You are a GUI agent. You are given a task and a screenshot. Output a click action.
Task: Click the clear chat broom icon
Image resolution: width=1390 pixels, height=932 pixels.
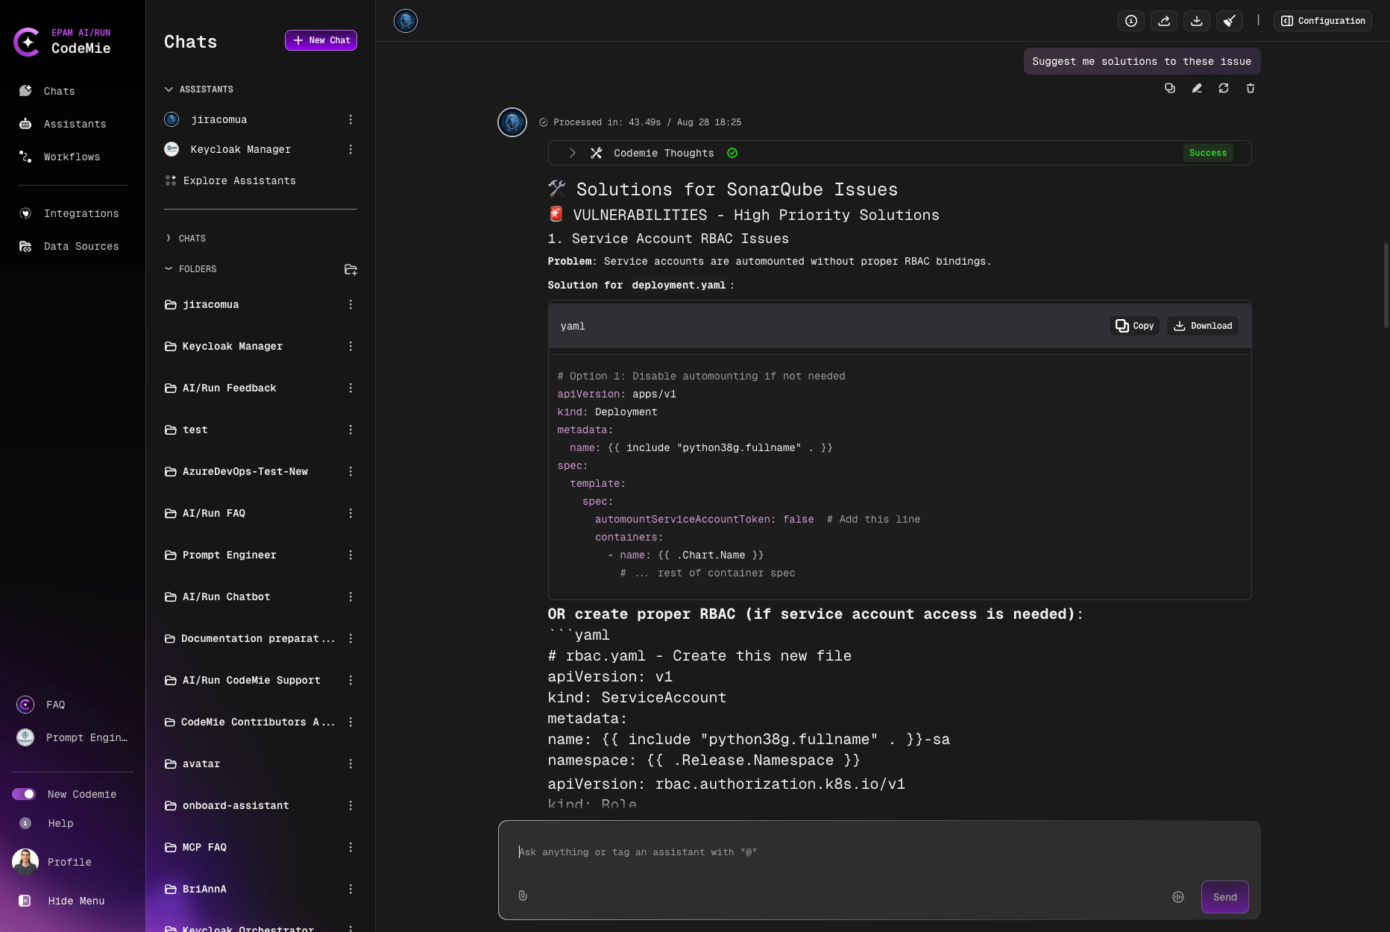[1230, 21]
